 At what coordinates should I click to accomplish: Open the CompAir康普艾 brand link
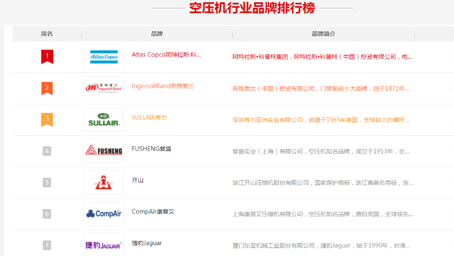pos(153,212)
